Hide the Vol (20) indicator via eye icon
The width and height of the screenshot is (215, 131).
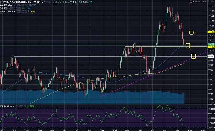pyautogui.click(x=11, y=8)
